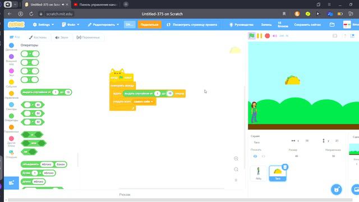Reload the page with the refresh icon

click(31, 13)
